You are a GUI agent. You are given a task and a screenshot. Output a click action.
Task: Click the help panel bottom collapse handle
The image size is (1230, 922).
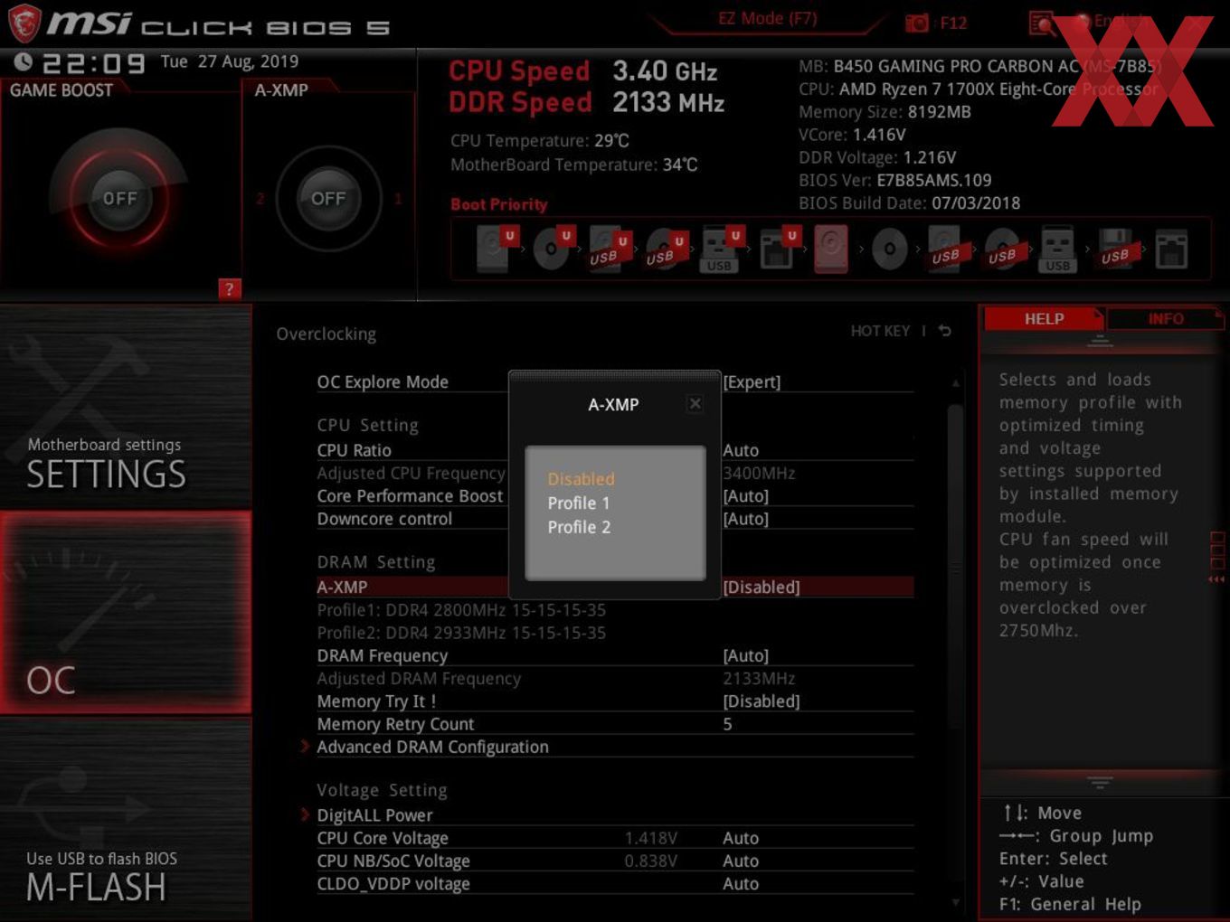[1100, 781]
